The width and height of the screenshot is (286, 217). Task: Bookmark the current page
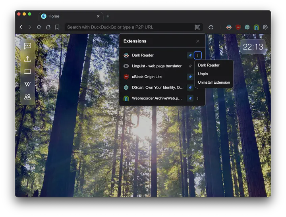coord(57,27)
